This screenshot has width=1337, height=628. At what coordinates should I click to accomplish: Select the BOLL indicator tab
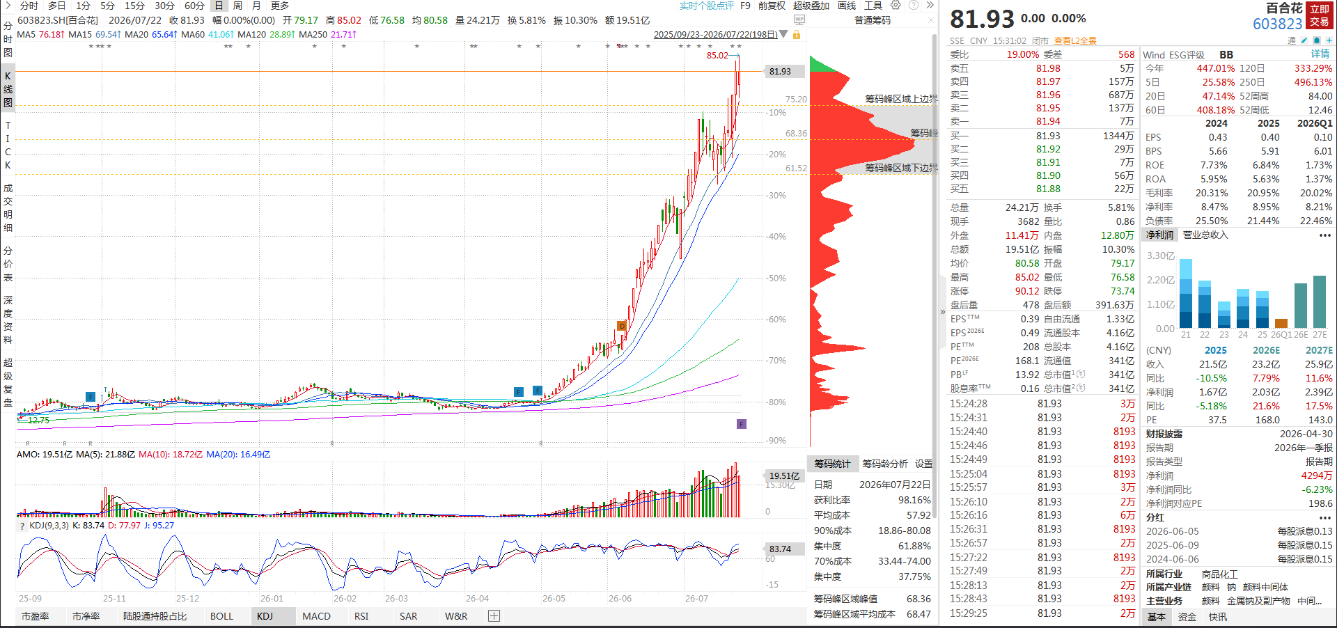221,616
